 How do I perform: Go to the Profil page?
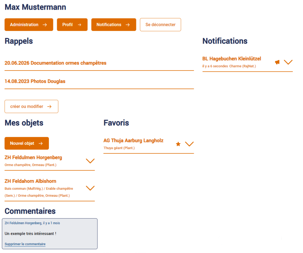tap(72, 25)
